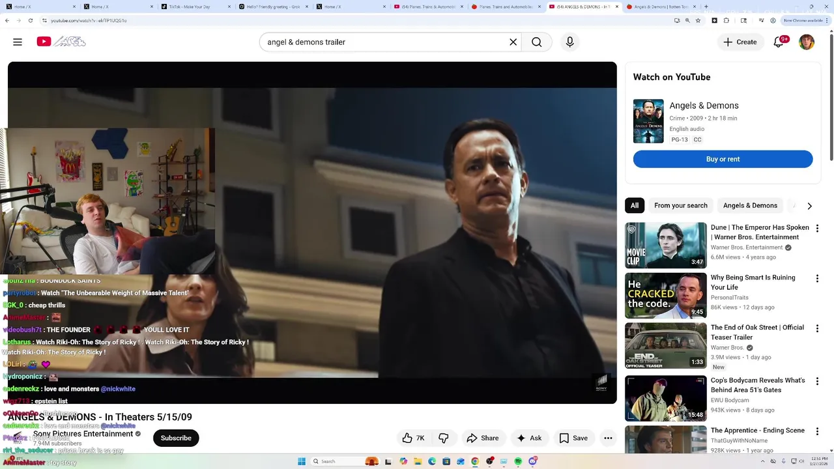Open the browser extensions puzzle icon

[726, 20]
